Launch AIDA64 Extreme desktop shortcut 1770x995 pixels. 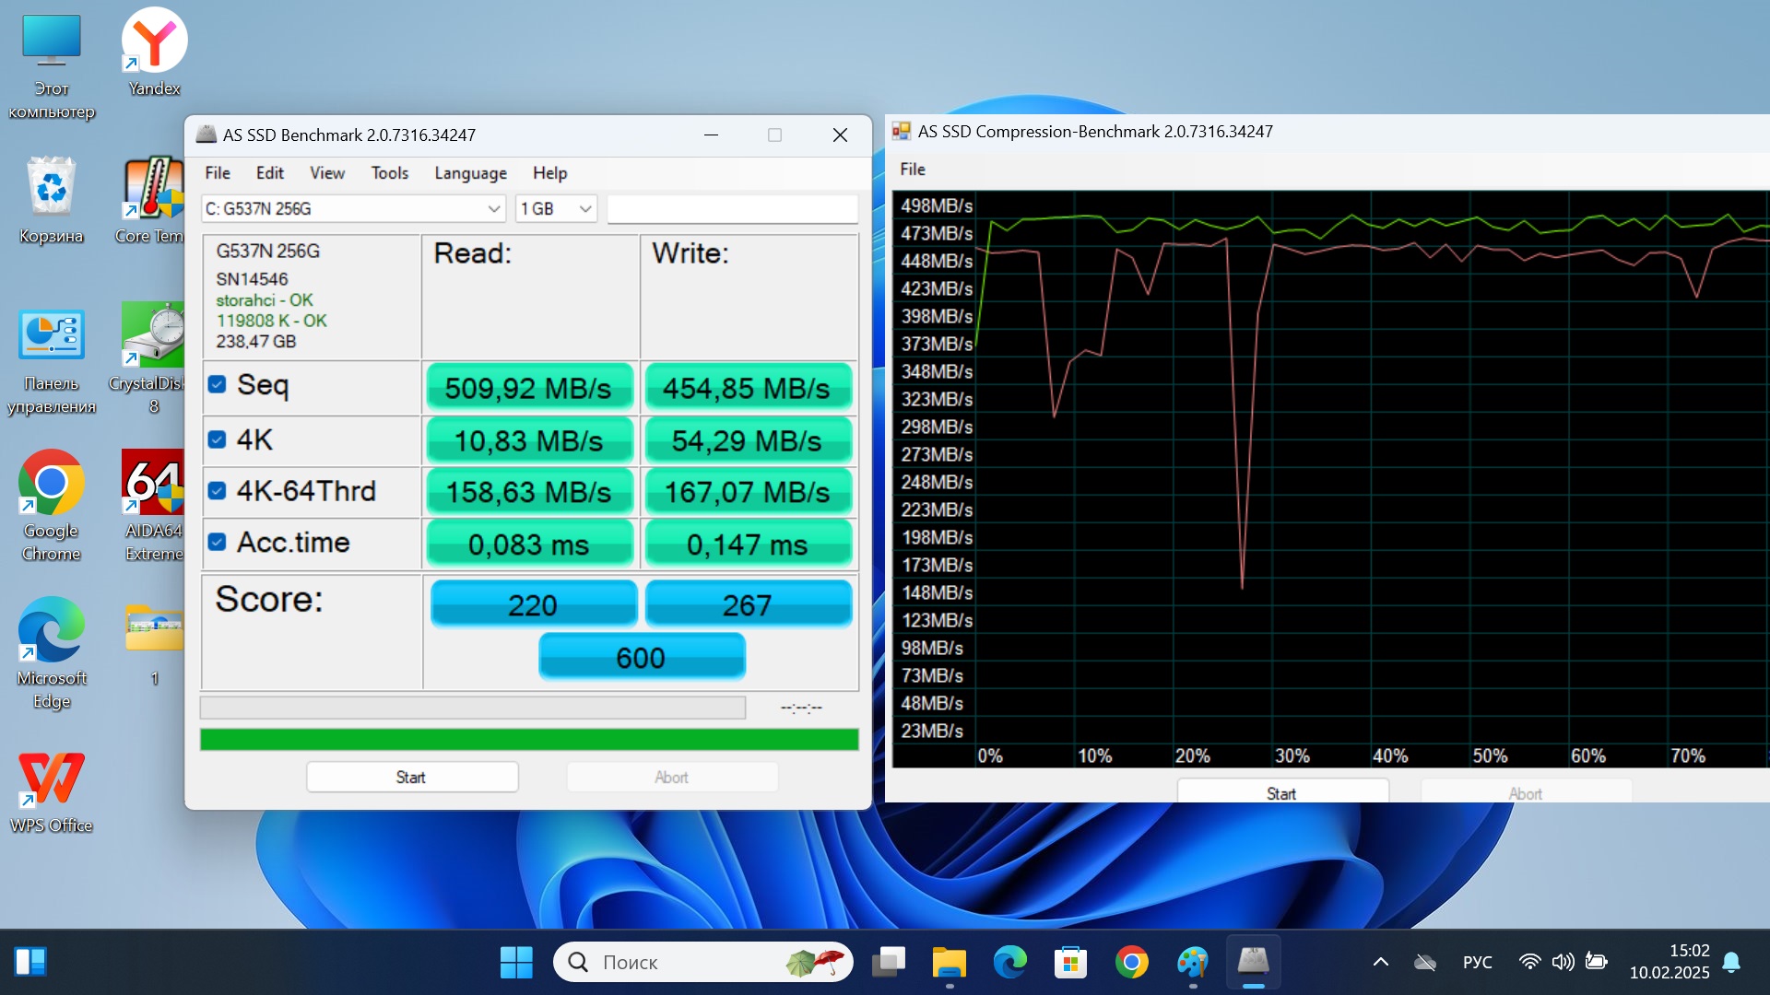(152, 506)
